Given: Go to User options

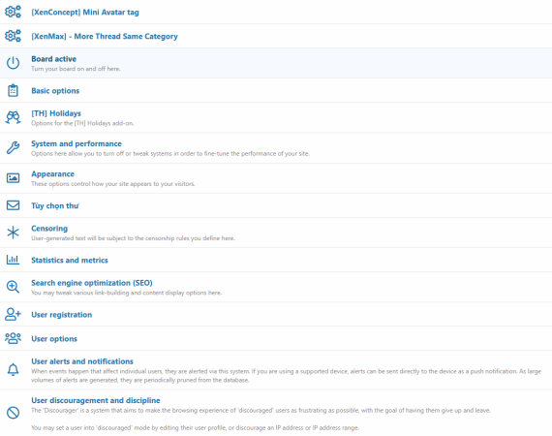Looking at the screenshot, I should tap(54, 339).
